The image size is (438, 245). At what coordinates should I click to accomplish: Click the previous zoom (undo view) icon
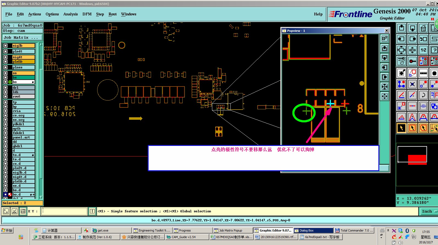pyautogui.click(x=423, y=39)
